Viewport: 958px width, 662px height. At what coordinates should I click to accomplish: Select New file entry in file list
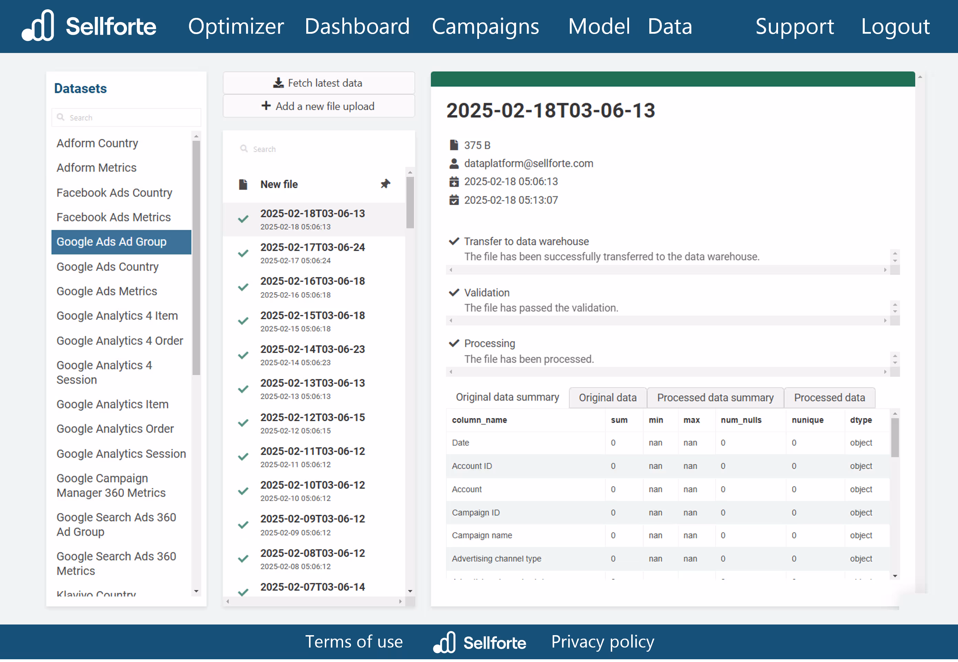(x=314, y=184)
